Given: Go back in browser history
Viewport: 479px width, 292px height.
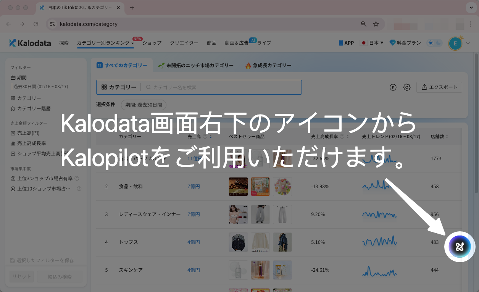Looking at the screenshot, I should 9,24.
